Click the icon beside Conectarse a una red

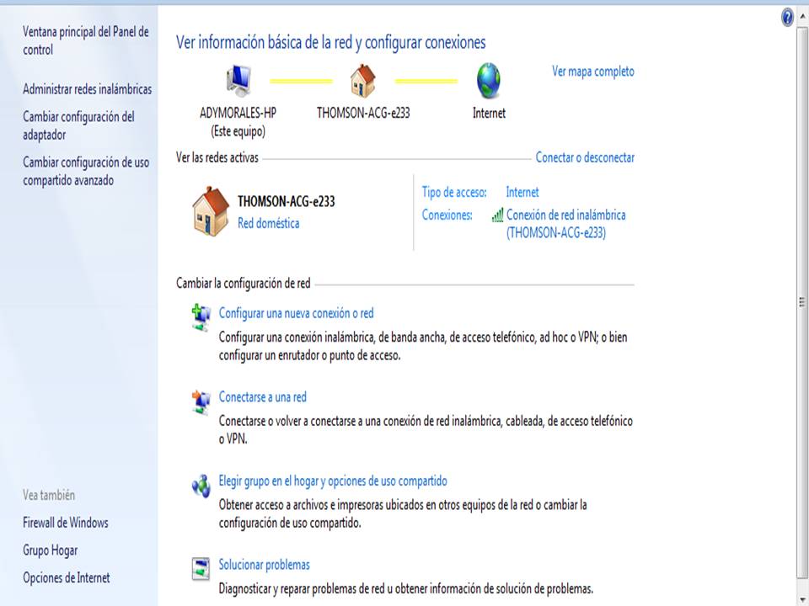click(x=201, y=402)
